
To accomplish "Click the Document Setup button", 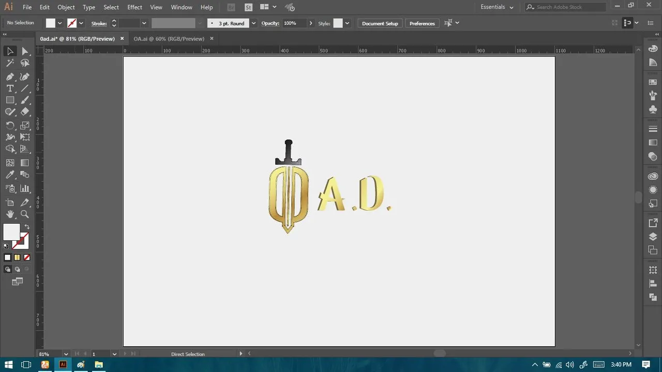I will point(380,23).
